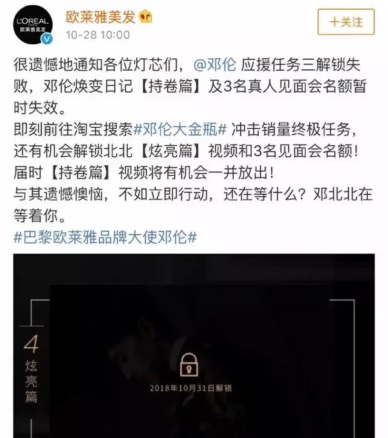Click the 届时【持卷篇】视频 sentence
The height and width of the screenshot is (438, 388).
[144, 173]
